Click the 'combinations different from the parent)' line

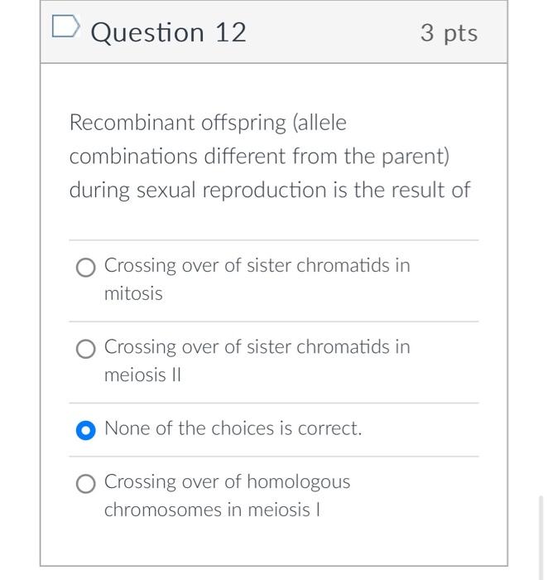tap(259, 157)
